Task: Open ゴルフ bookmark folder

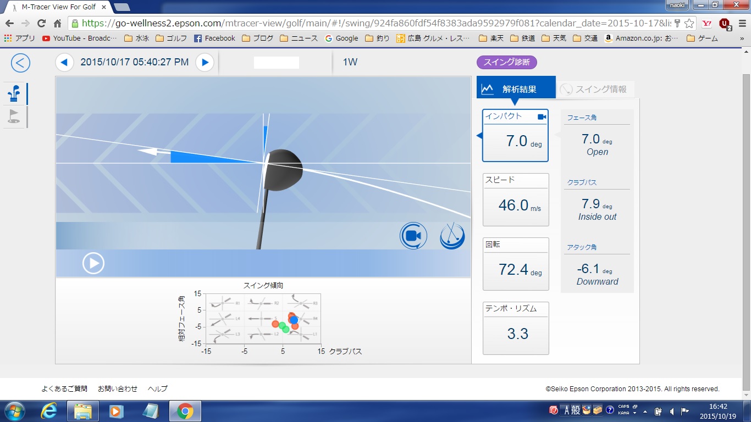Action: click(x=172, y=38)
